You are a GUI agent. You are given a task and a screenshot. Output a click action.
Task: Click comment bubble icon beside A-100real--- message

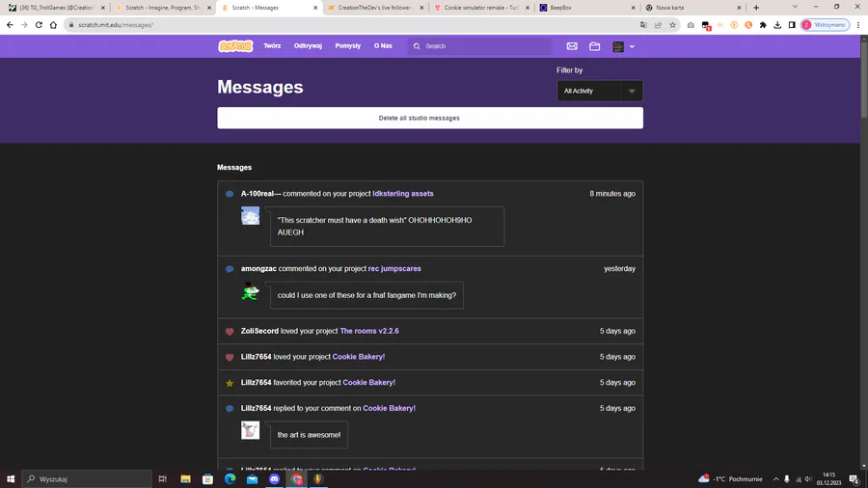point(230,194)
